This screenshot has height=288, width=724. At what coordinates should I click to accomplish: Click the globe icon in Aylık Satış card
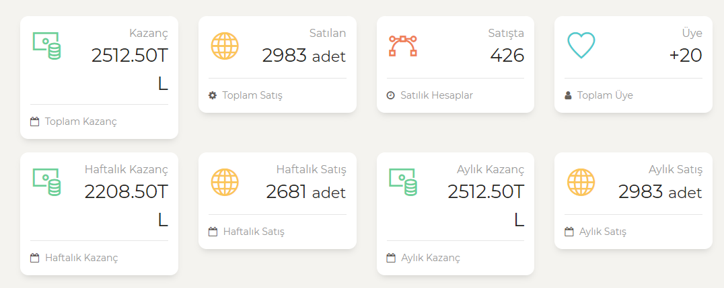tap(581, 182)
